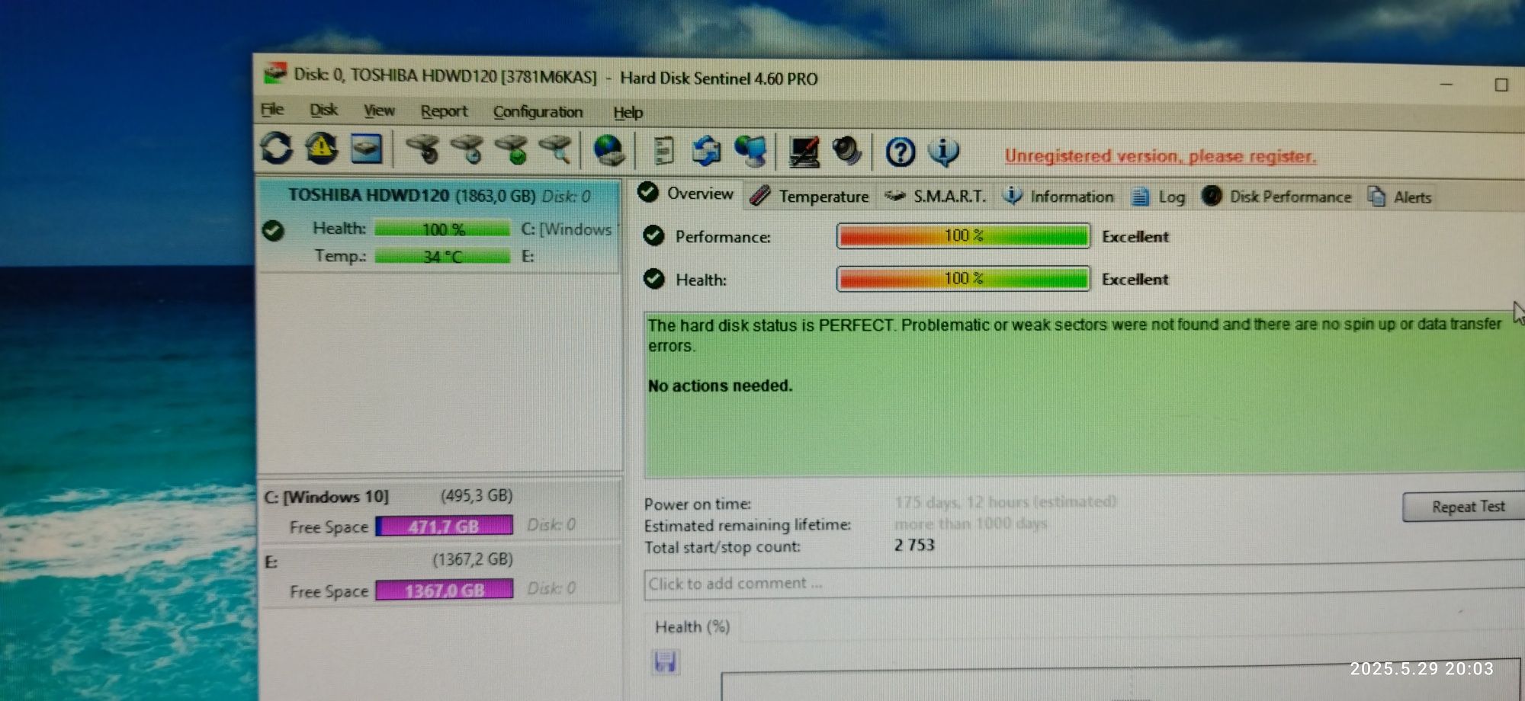Viewport: 1525px width, 701px height.
Task: Open the Information tab
Action: click(x=1058, y=196)
